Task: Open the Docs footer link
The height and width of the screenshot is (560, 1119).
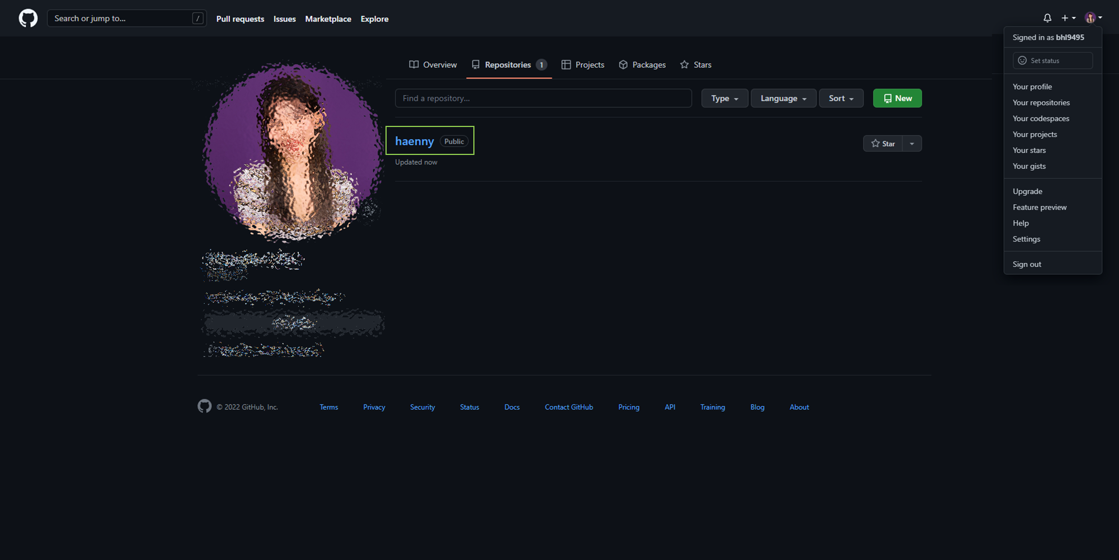Action: click(512, 407)
